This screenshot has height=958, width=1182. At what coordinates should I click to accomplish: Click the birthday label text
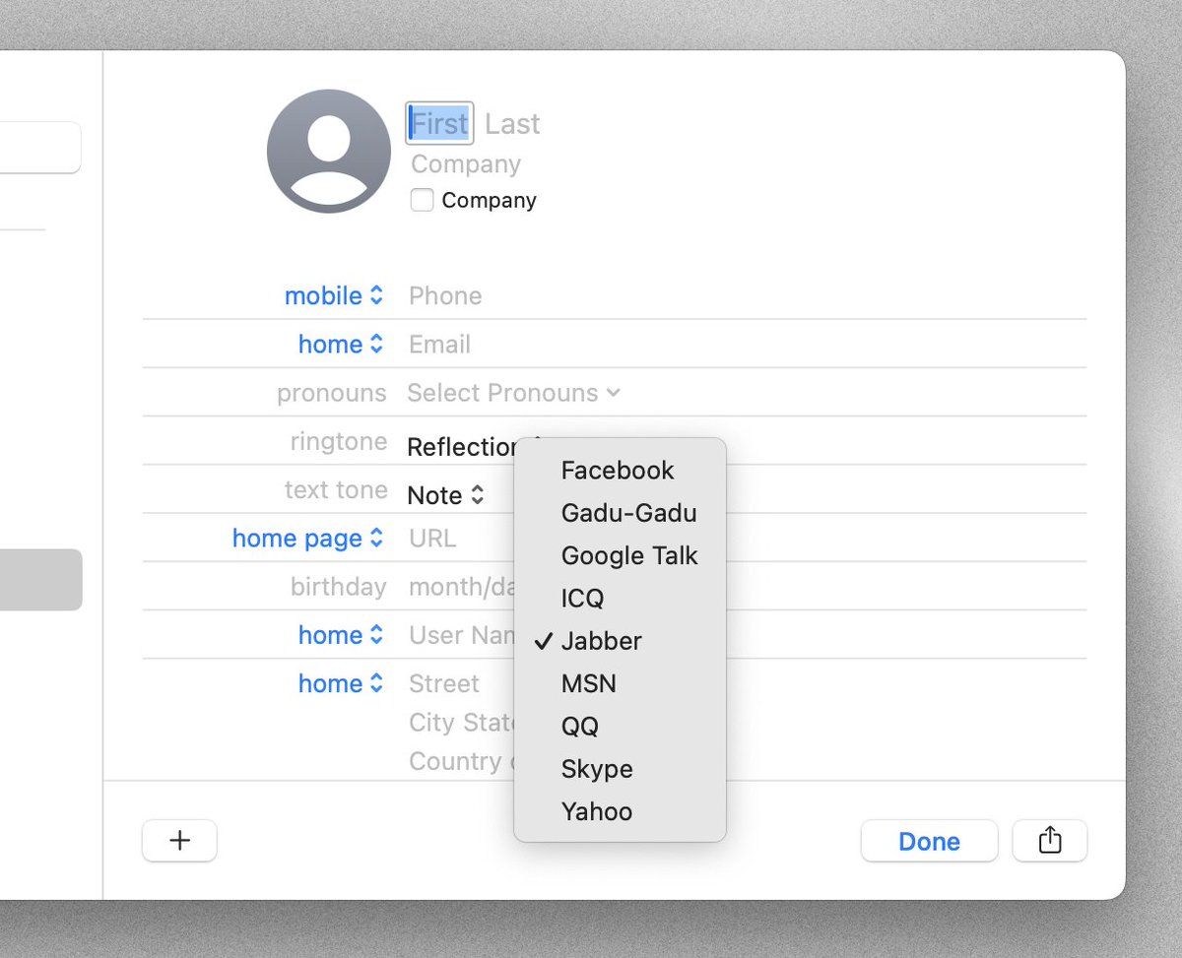(338, 587)
